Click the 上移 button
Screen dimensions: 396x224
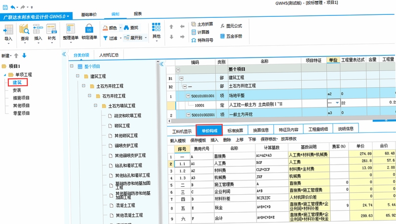240,140
